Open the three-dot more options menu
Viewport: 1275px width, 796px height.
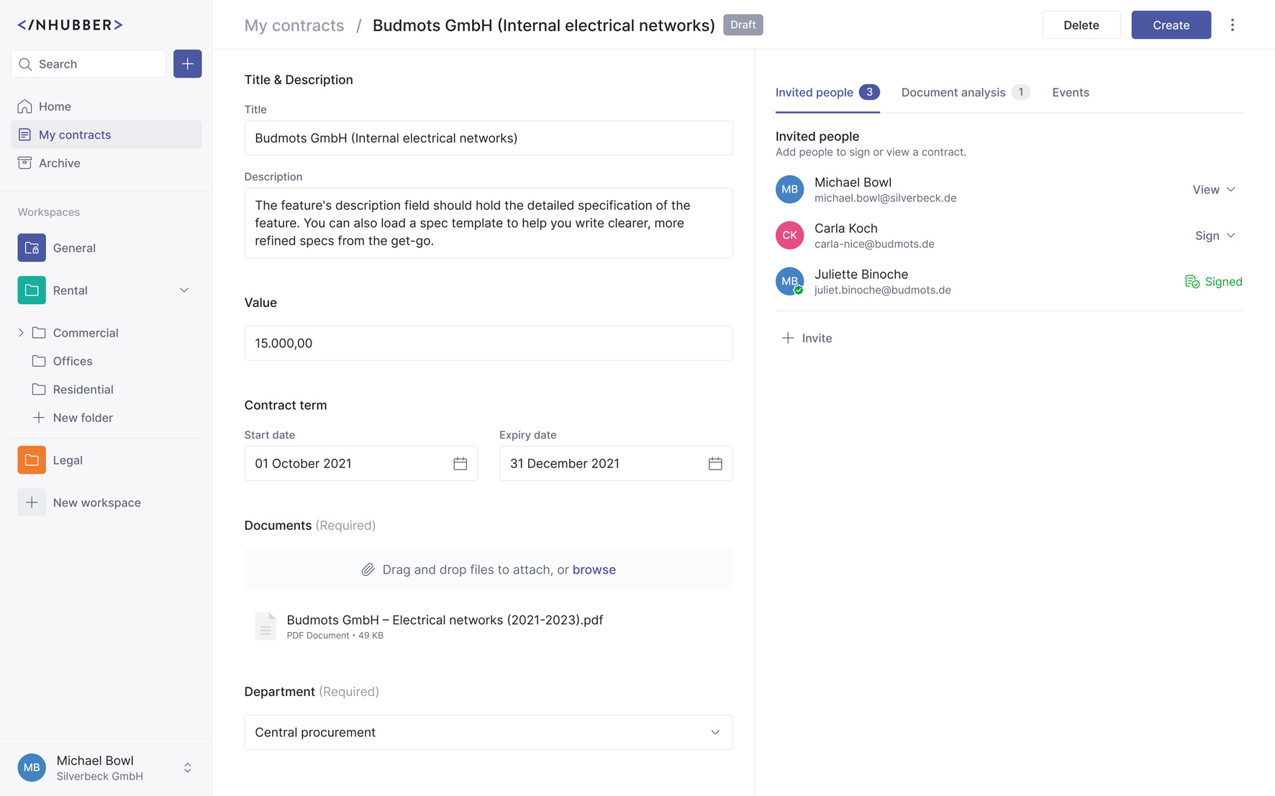click(x=1232, y=25)
